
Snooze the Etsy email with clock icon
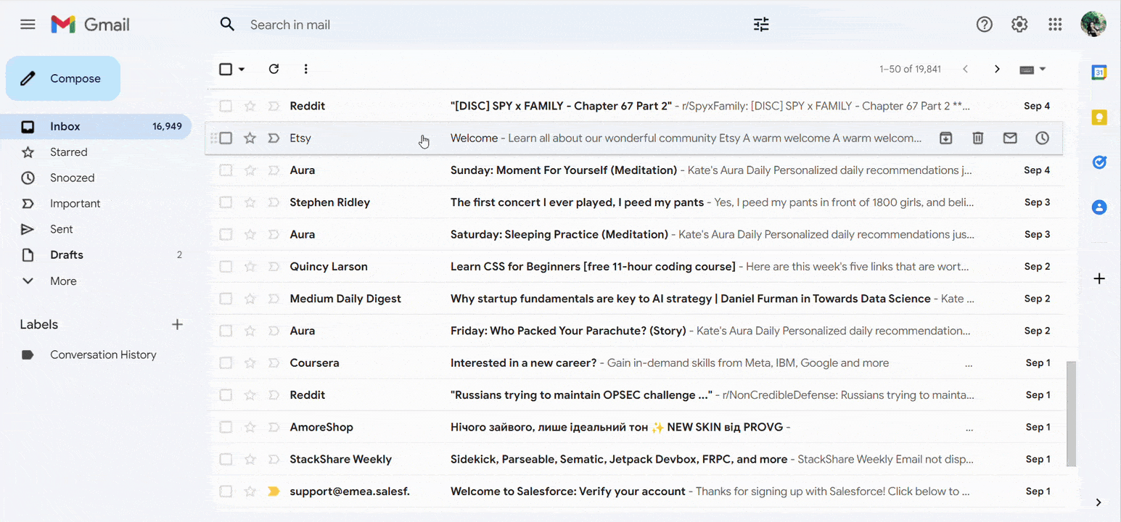[x=1042, y=138]
